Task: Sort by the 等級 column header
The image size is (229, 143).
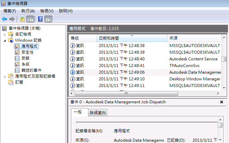Action: [x=83, y=38]
